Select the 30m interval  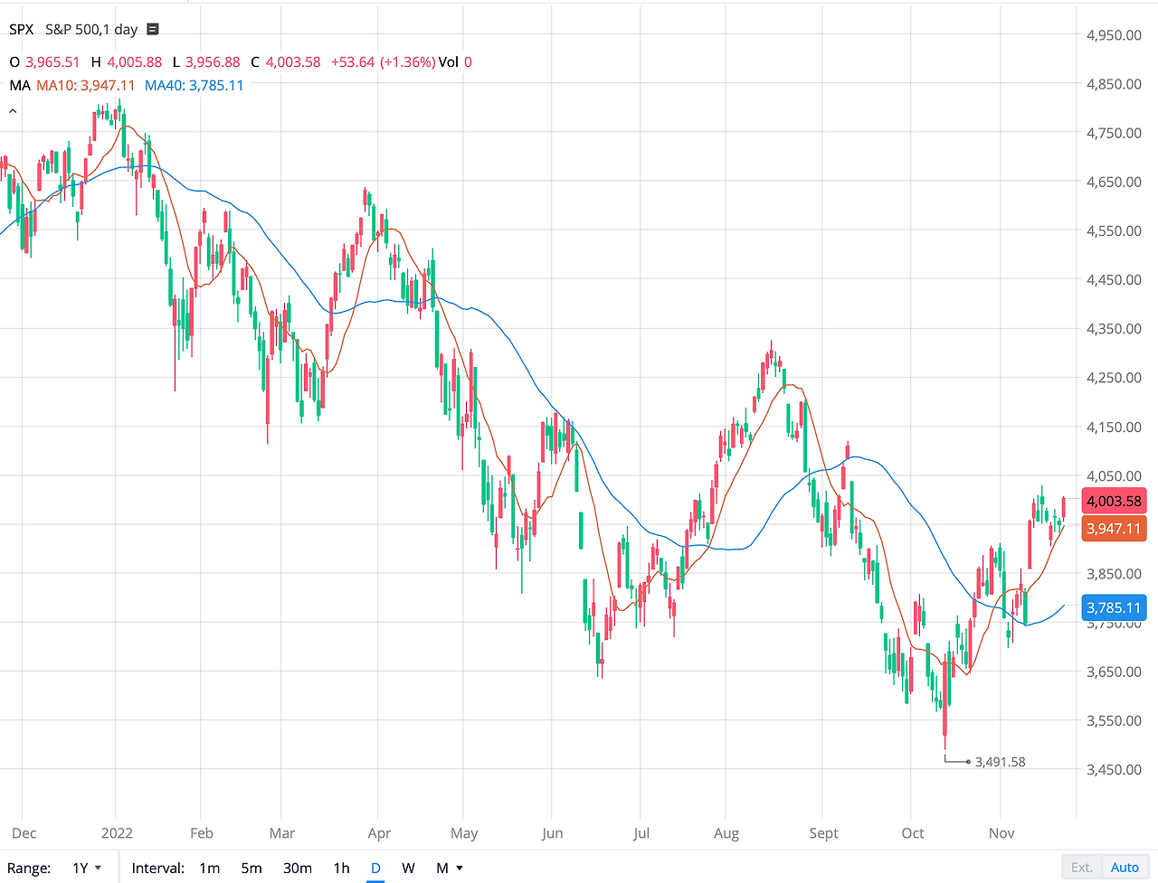(298, 868)
